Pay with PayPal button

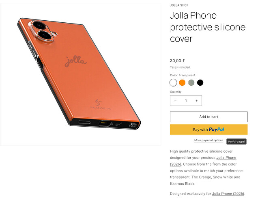point(208,130)
